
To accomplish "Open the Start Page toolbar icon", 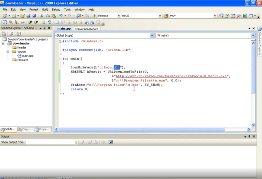I will tap(245, 16).
